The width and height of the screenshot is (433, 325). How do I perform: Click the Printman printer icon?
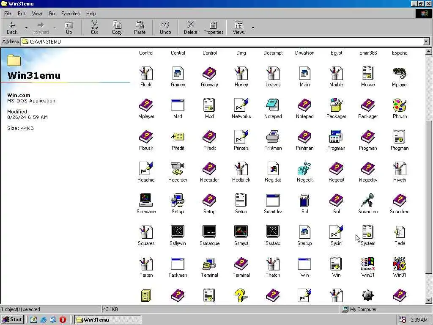click(x=273, y=137)
